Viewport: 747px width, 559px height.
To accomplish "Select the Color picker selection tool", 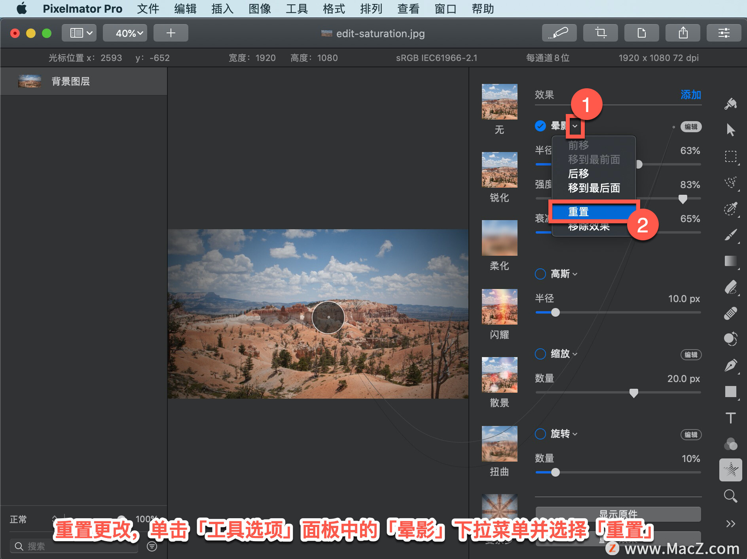I will [x=730, y=209].
